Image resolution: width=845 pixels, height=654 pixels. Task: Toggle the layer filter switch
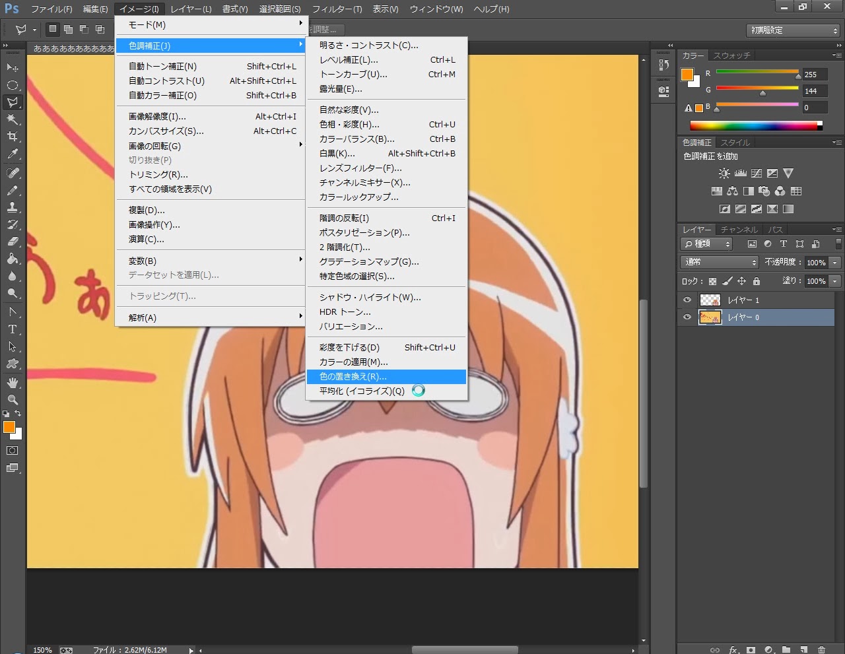coord(838,244)
